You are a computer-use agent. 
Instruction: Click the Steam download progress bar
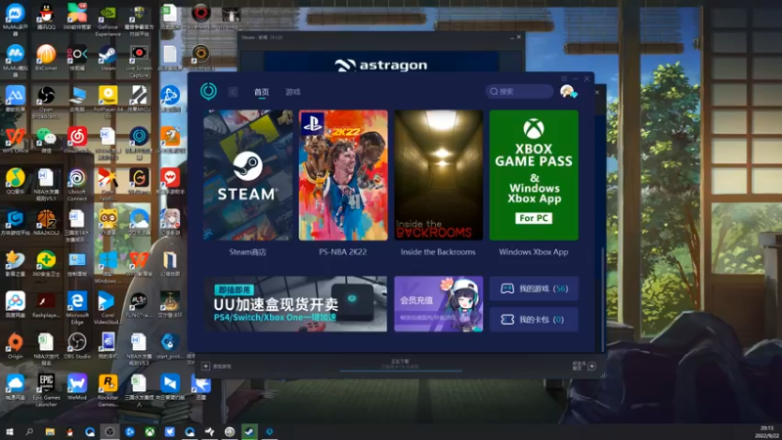[401, 371]
